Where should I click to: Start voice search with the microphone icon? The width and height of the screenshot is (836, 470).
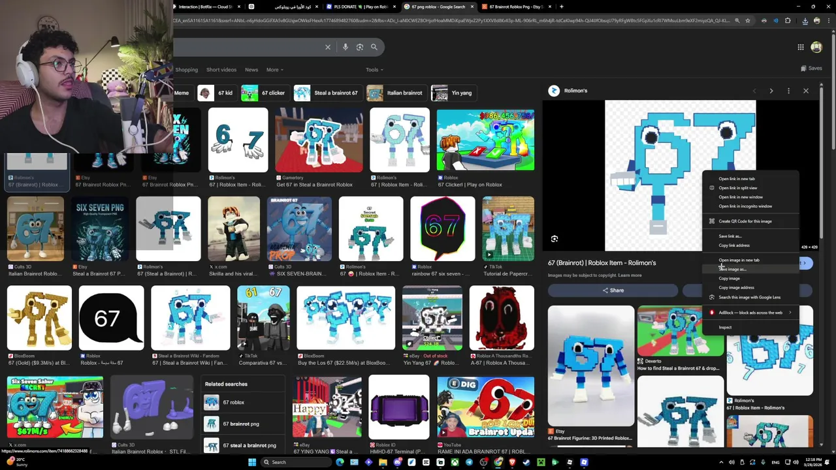click(346, 47)
